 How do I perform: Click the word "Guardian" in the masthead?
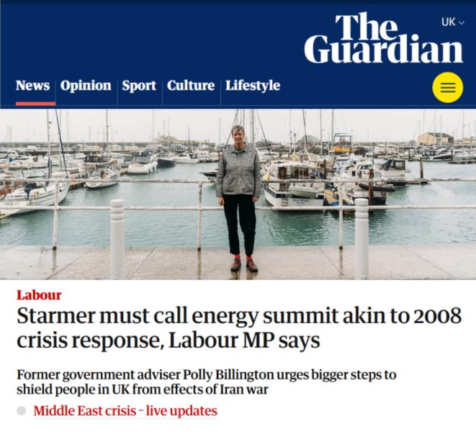point(383,50)
